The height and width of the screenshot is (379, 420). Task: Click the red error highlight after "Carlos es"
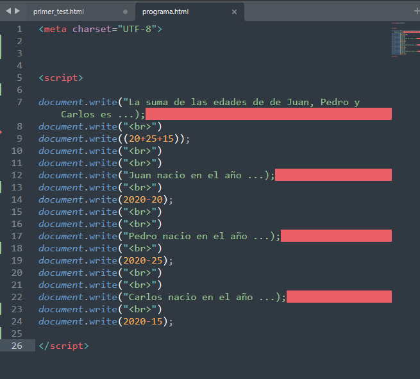269,114
